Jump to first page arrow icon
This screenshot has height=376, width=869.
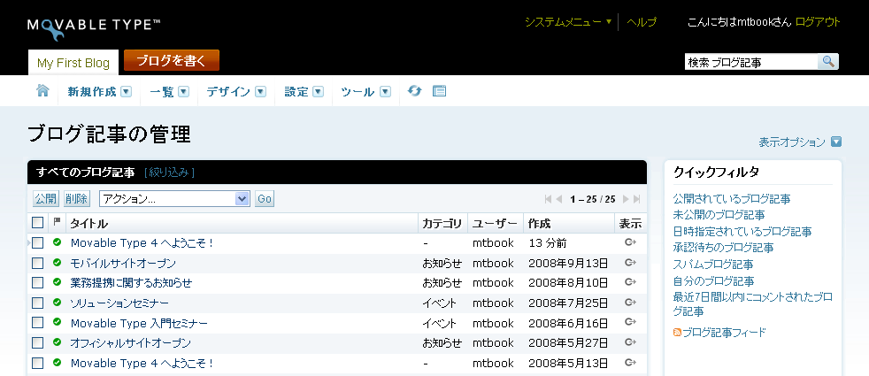(x=549, y=199)
